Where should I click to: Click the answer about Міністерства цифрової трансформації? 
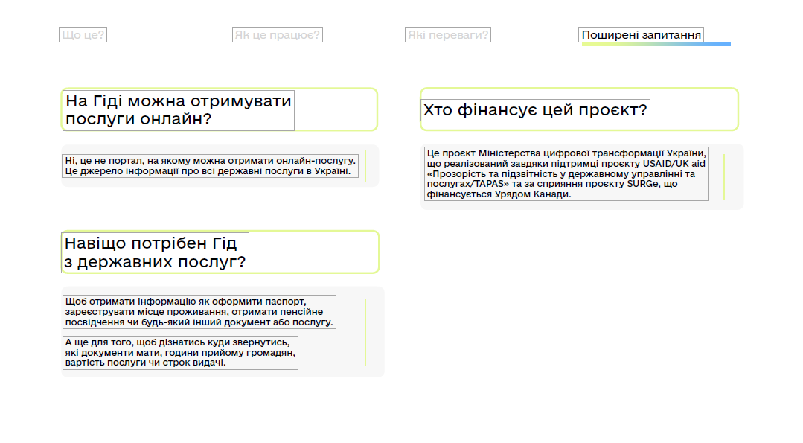click(566, 173)
